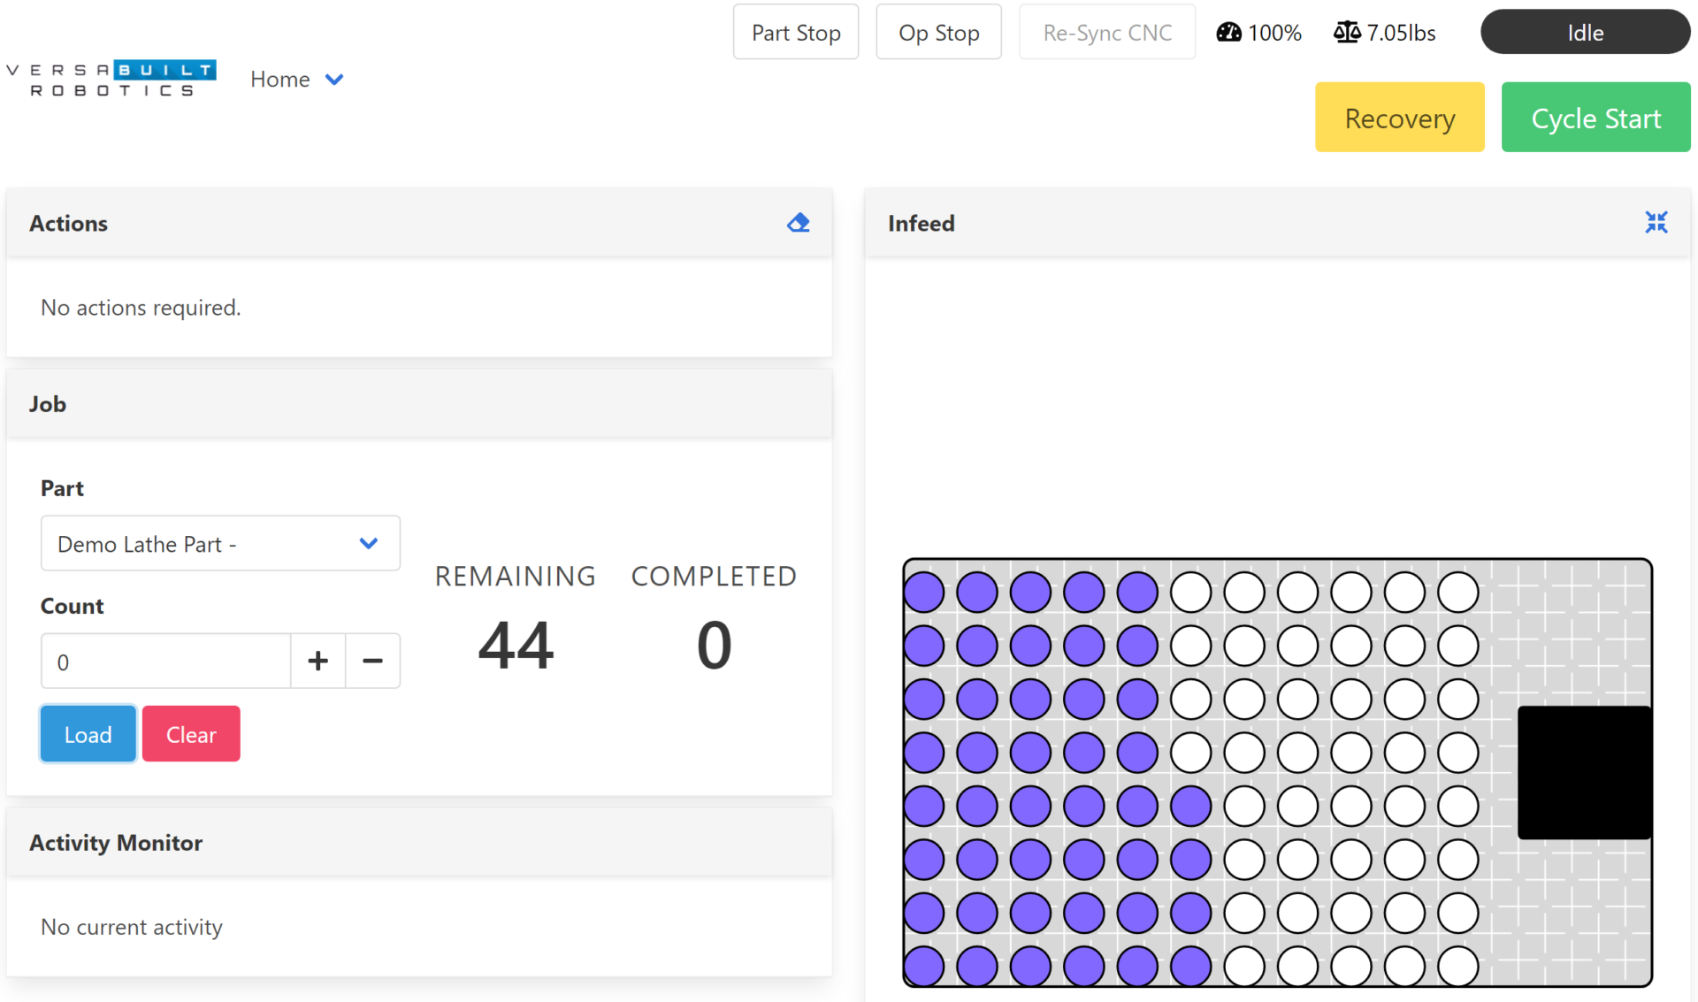Image resolution: width=1698 pixels, height=1002 pixels.
Task: Click the black rectangle on infeed table
Action: [x=1584, y=771]
